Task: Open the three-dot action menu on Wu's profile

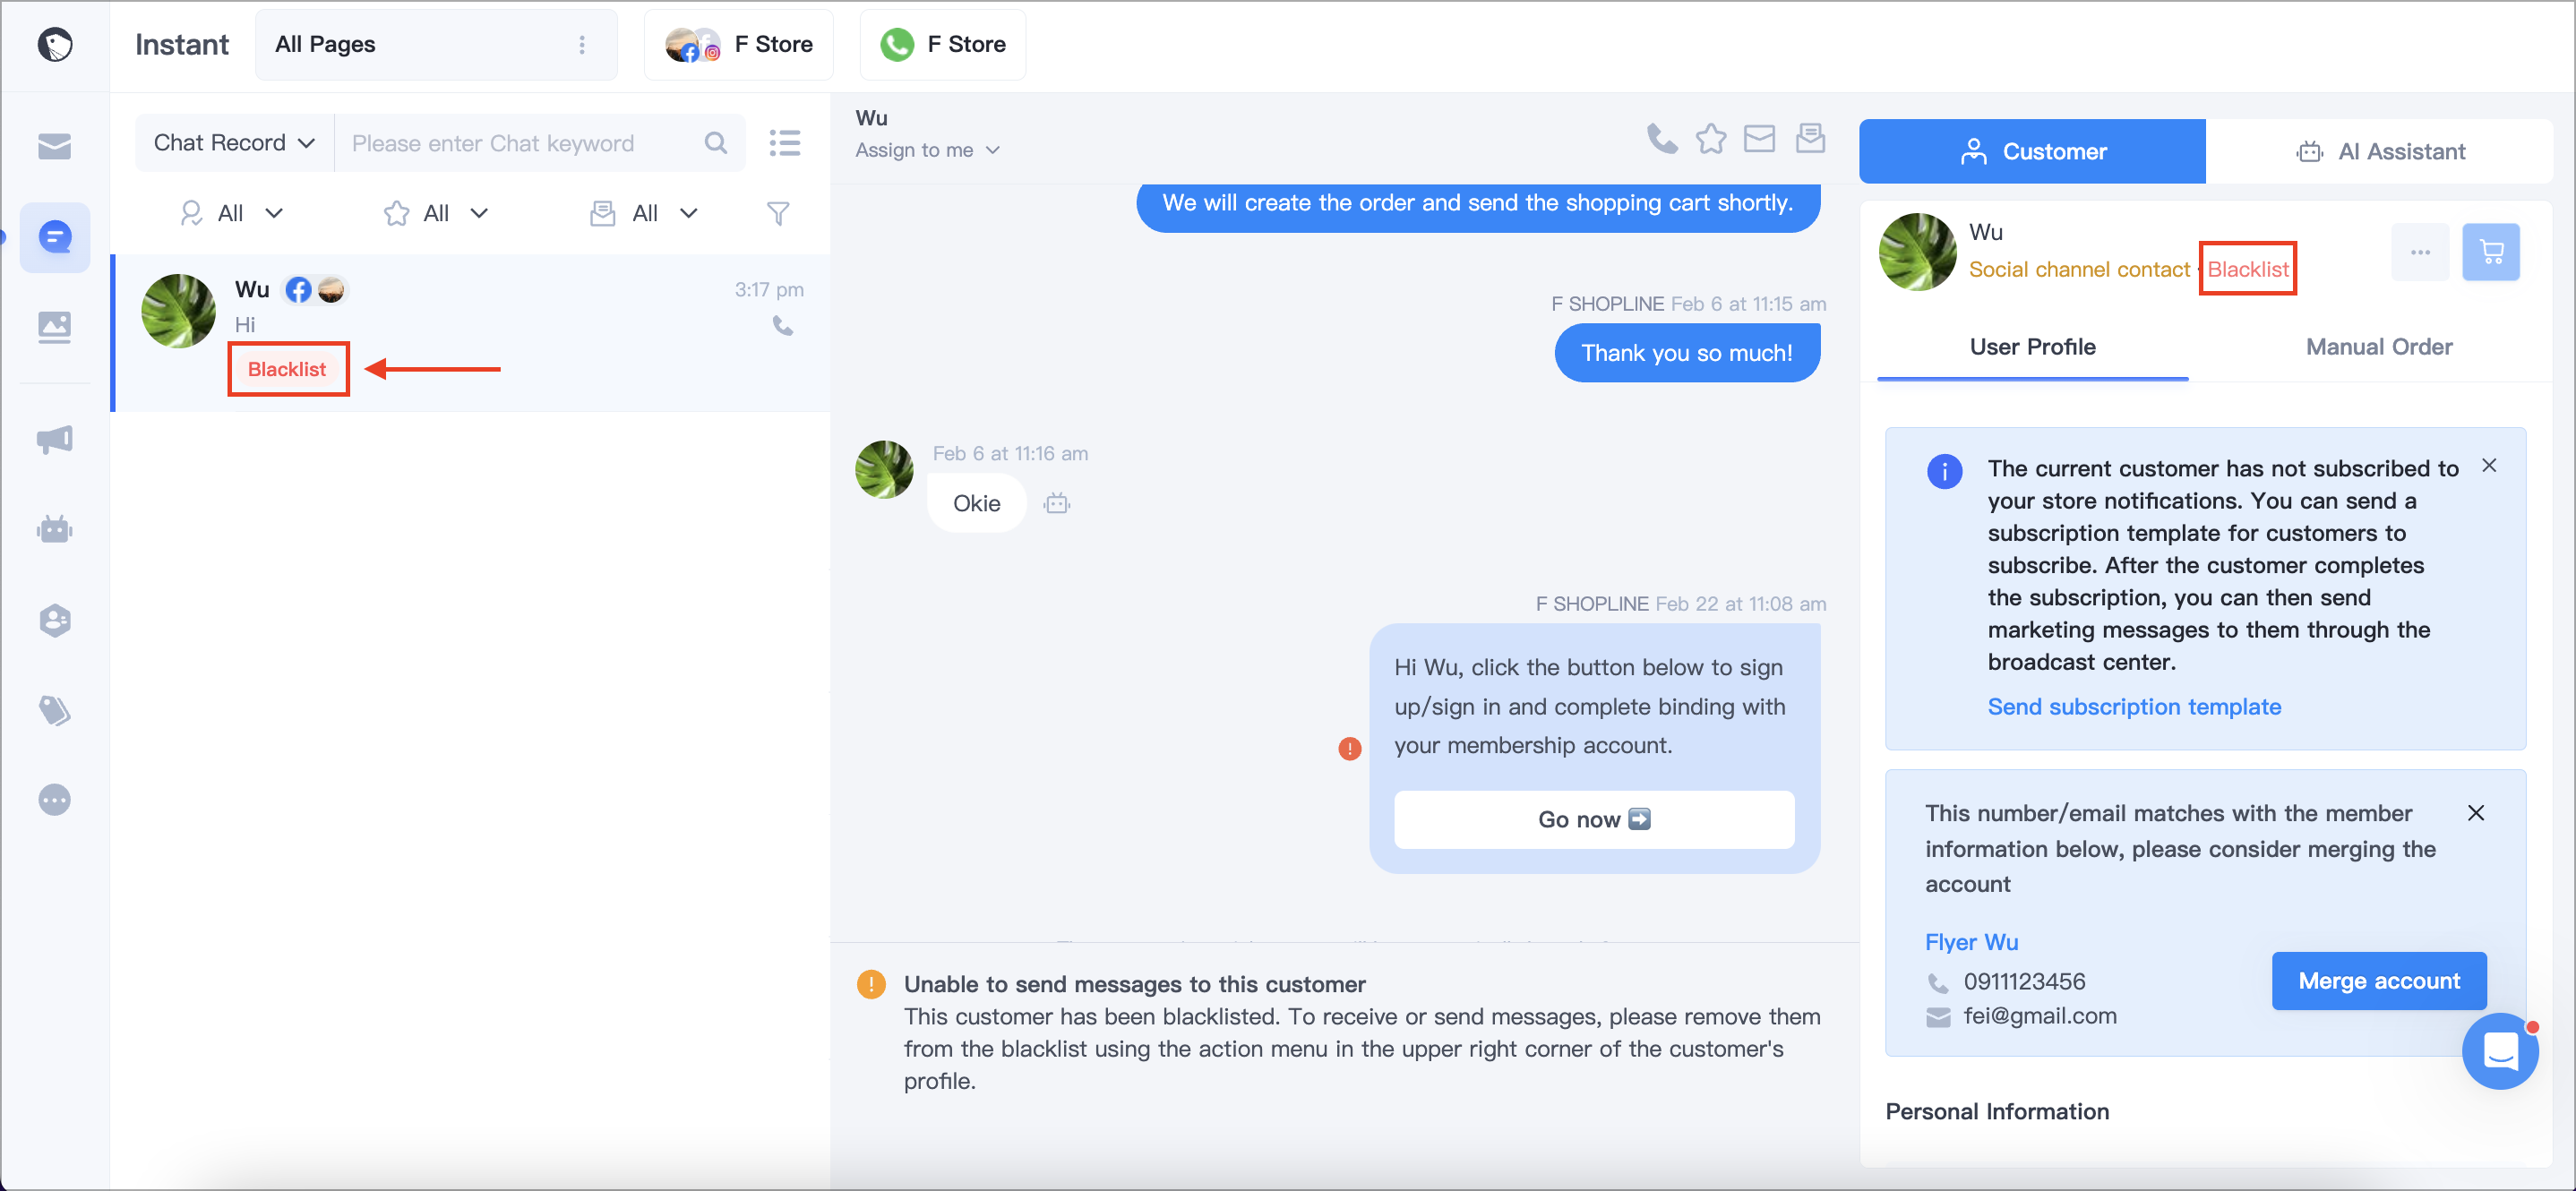Action: coord(2420,252)
